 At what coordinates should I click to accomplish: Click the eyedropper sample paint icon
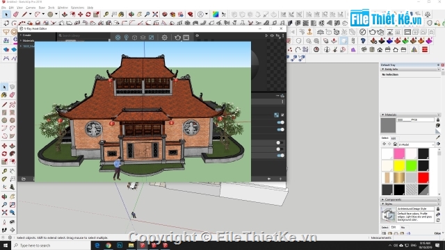pos(438,137)
